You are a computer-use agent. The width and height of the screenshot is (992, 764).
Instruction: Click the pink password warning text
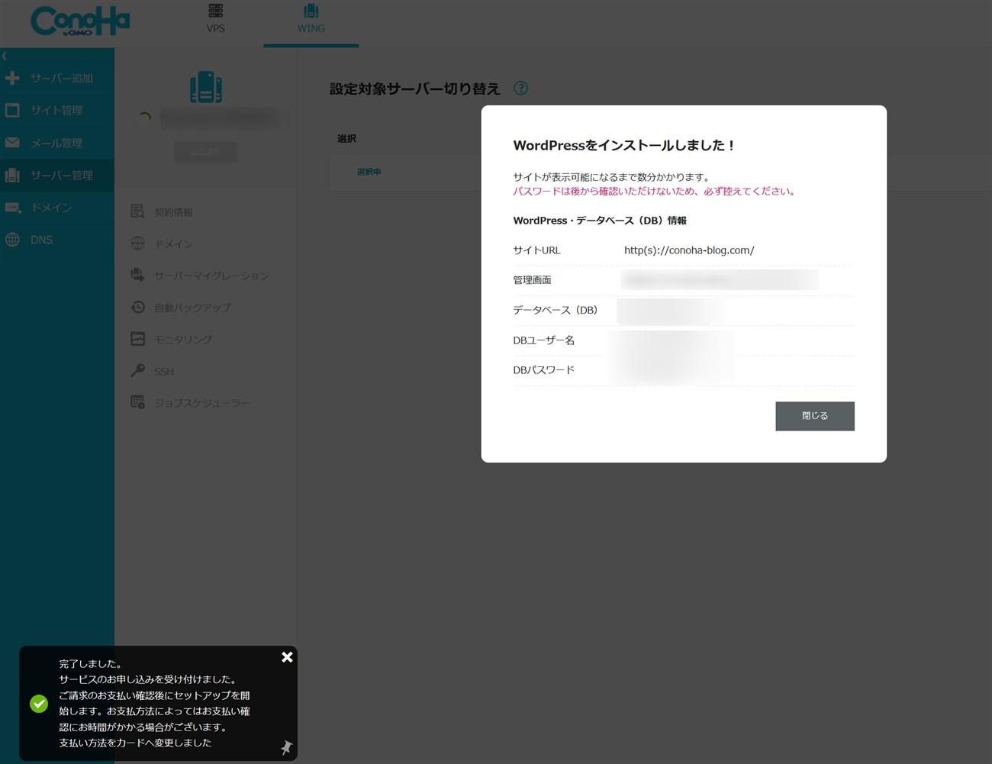pos(655,192)
